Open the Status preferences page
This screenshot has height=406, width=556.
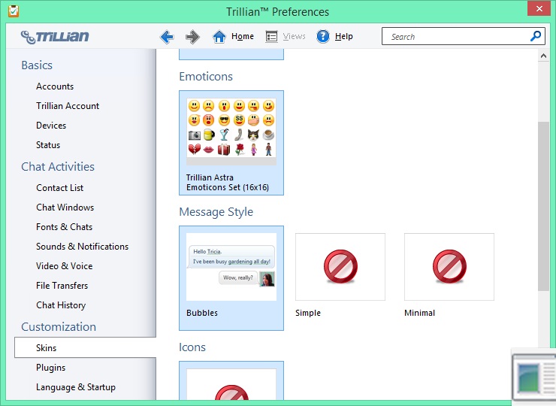coord(48,145)
